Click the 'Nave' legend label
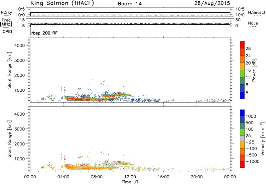Viewport: 266px width, 184px height. [253, 23]
